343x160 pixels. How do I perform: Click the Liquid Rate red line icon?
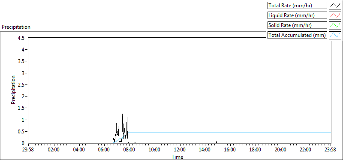[x=335, y=15]
